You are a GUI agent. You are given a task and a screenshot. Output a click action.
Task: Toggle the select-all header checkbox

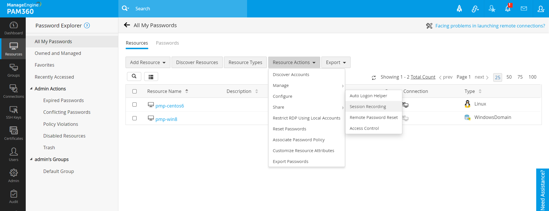[x=134, y=91]
